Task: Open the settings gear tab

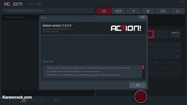Action: pos(178,11)
